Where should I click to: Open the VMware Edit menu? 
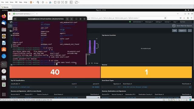pos(7,2)
